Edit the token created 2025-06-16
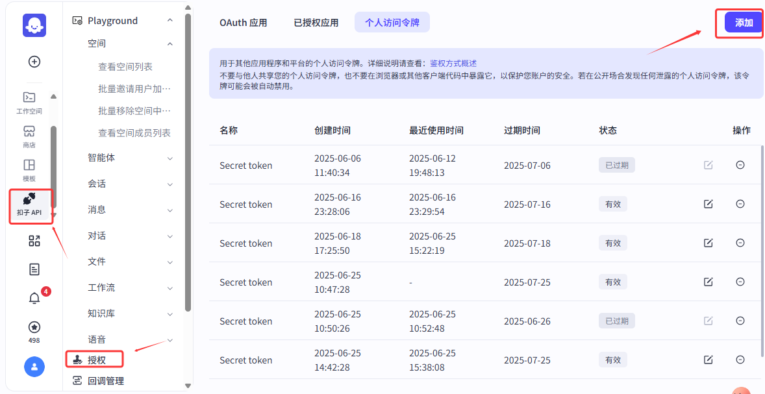The image size is (765, 394). (x=708, y=204)
